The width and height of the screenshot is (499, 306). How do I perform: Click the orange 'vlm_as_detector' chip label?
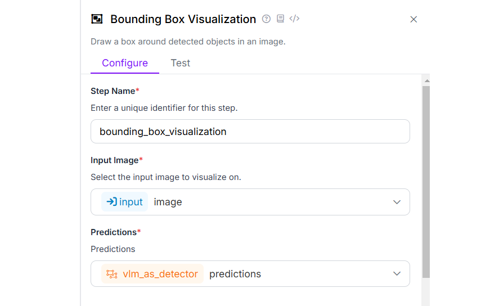click(x=160, y=274)
